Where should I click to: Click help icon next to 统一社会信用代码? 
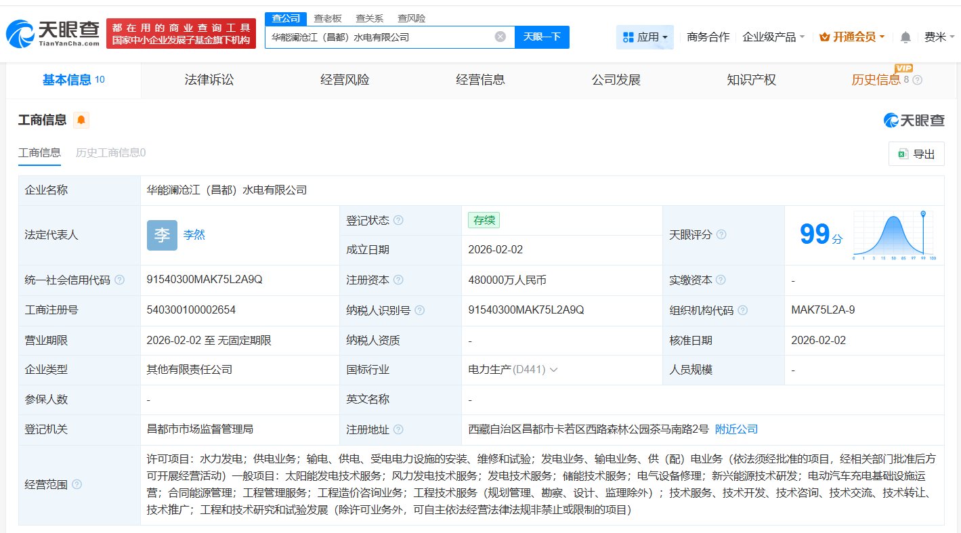(120, 280)
